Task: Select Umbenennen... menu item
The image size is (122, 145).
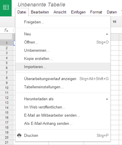Action: click(63, 50)
